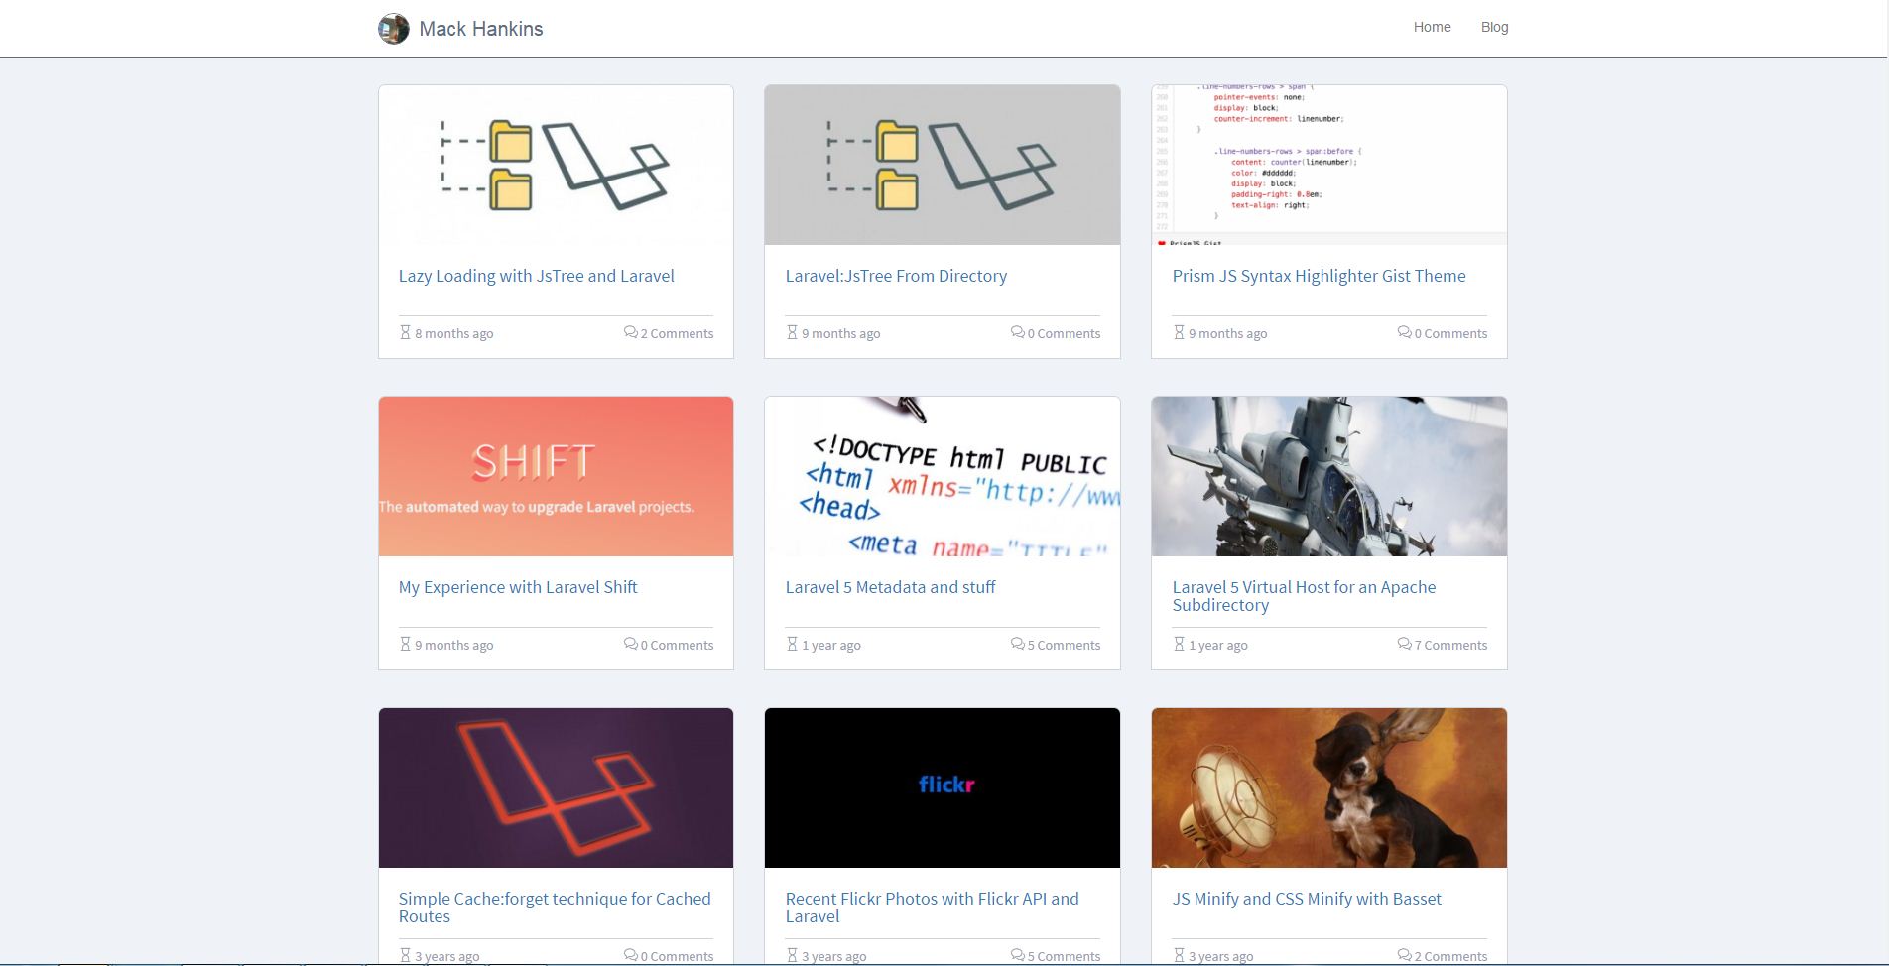Screen dimensions: 1889x966
Task: Click the flickr logo thumbnail
Action: click(943, 787)
